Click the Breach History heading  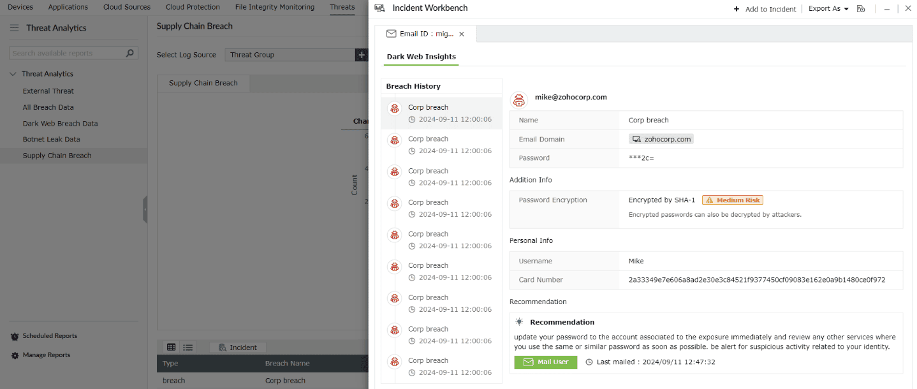tap(413, 87)
